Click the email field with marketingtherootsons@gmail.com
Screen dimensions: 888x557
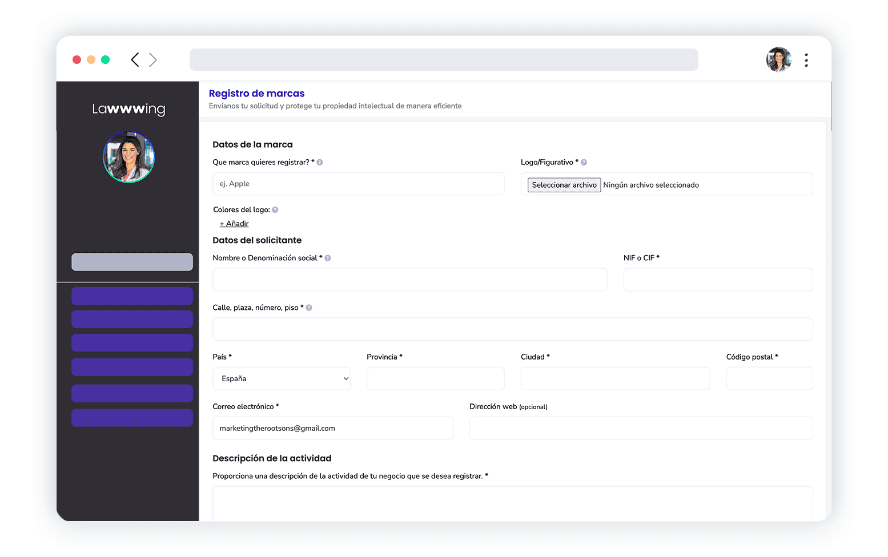pyautogui.click(x=333, y=428)
